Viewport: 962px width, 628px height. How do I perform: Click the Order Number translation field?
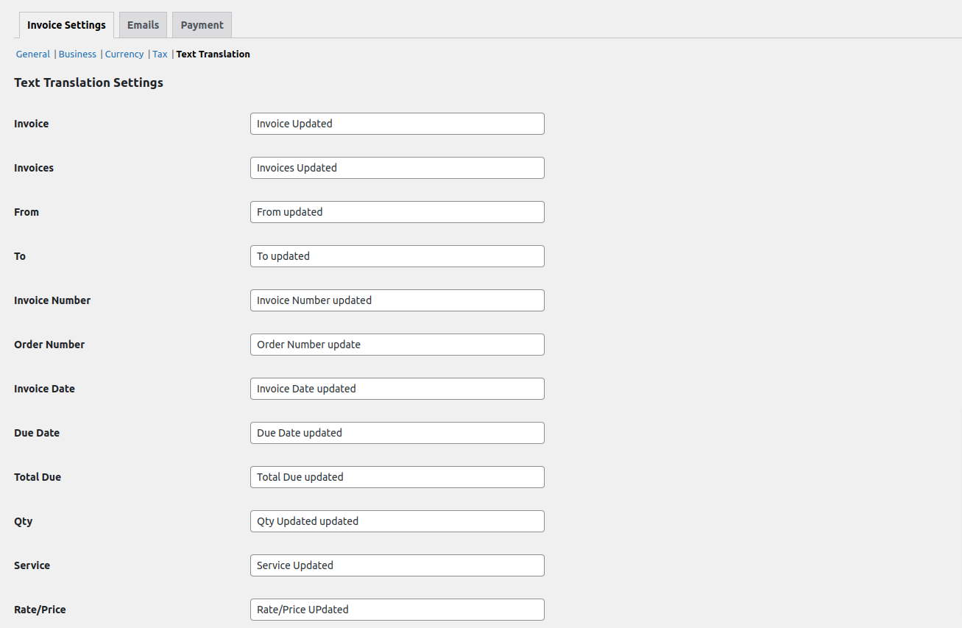(x=397, y=345)
